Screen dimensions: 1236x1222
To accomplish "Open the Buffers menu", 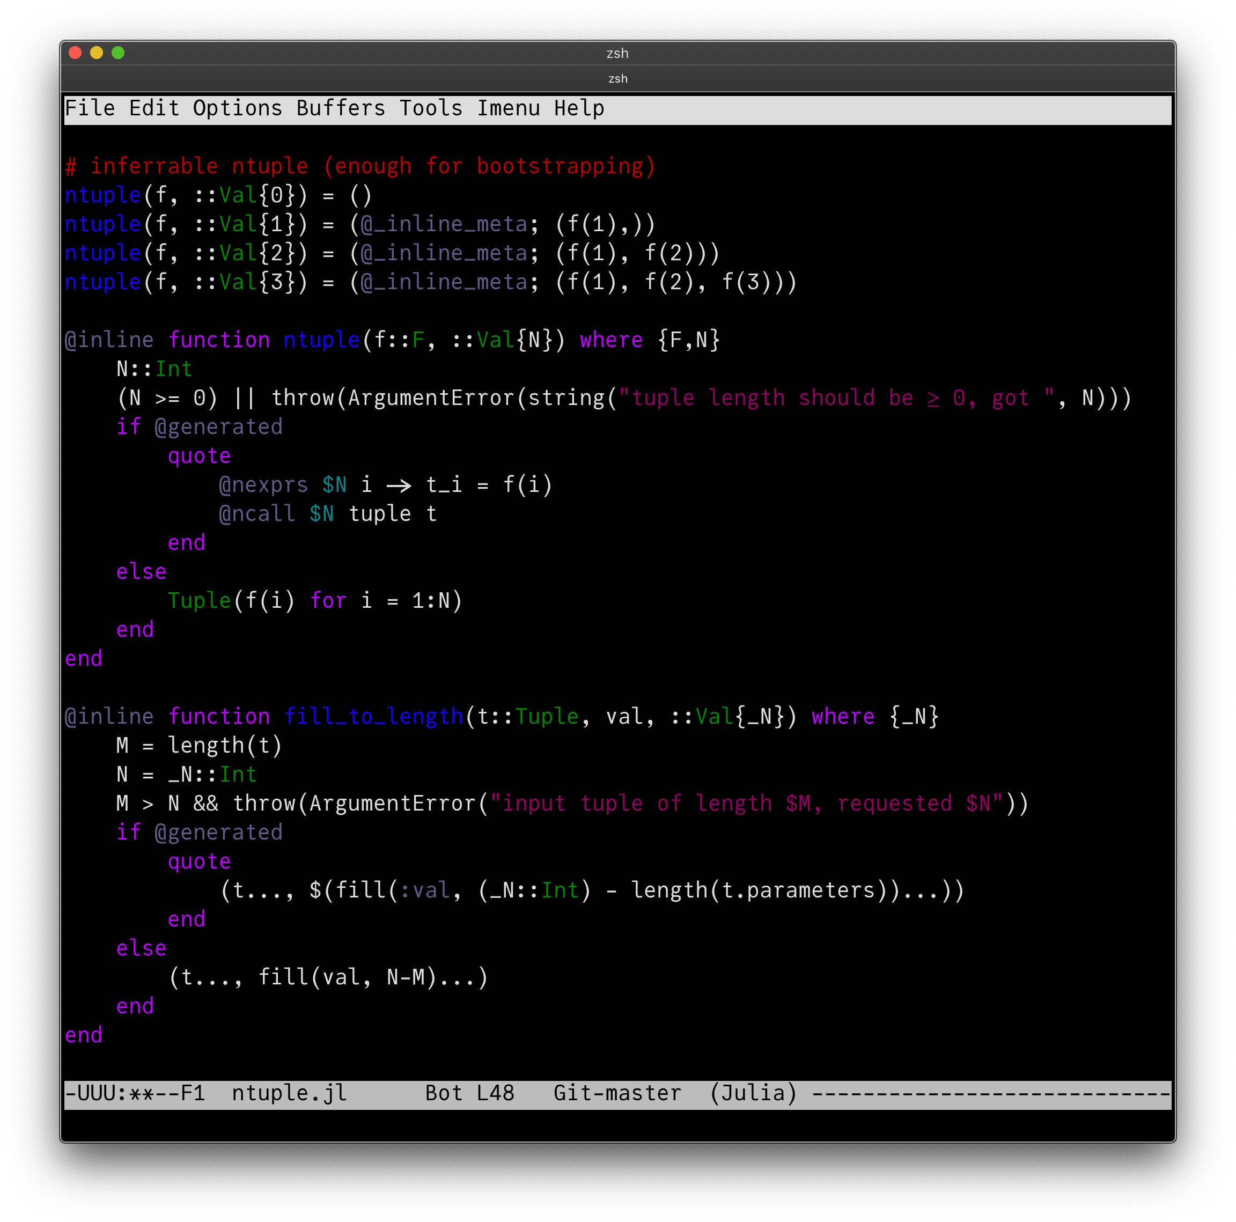I will (341, 108).
